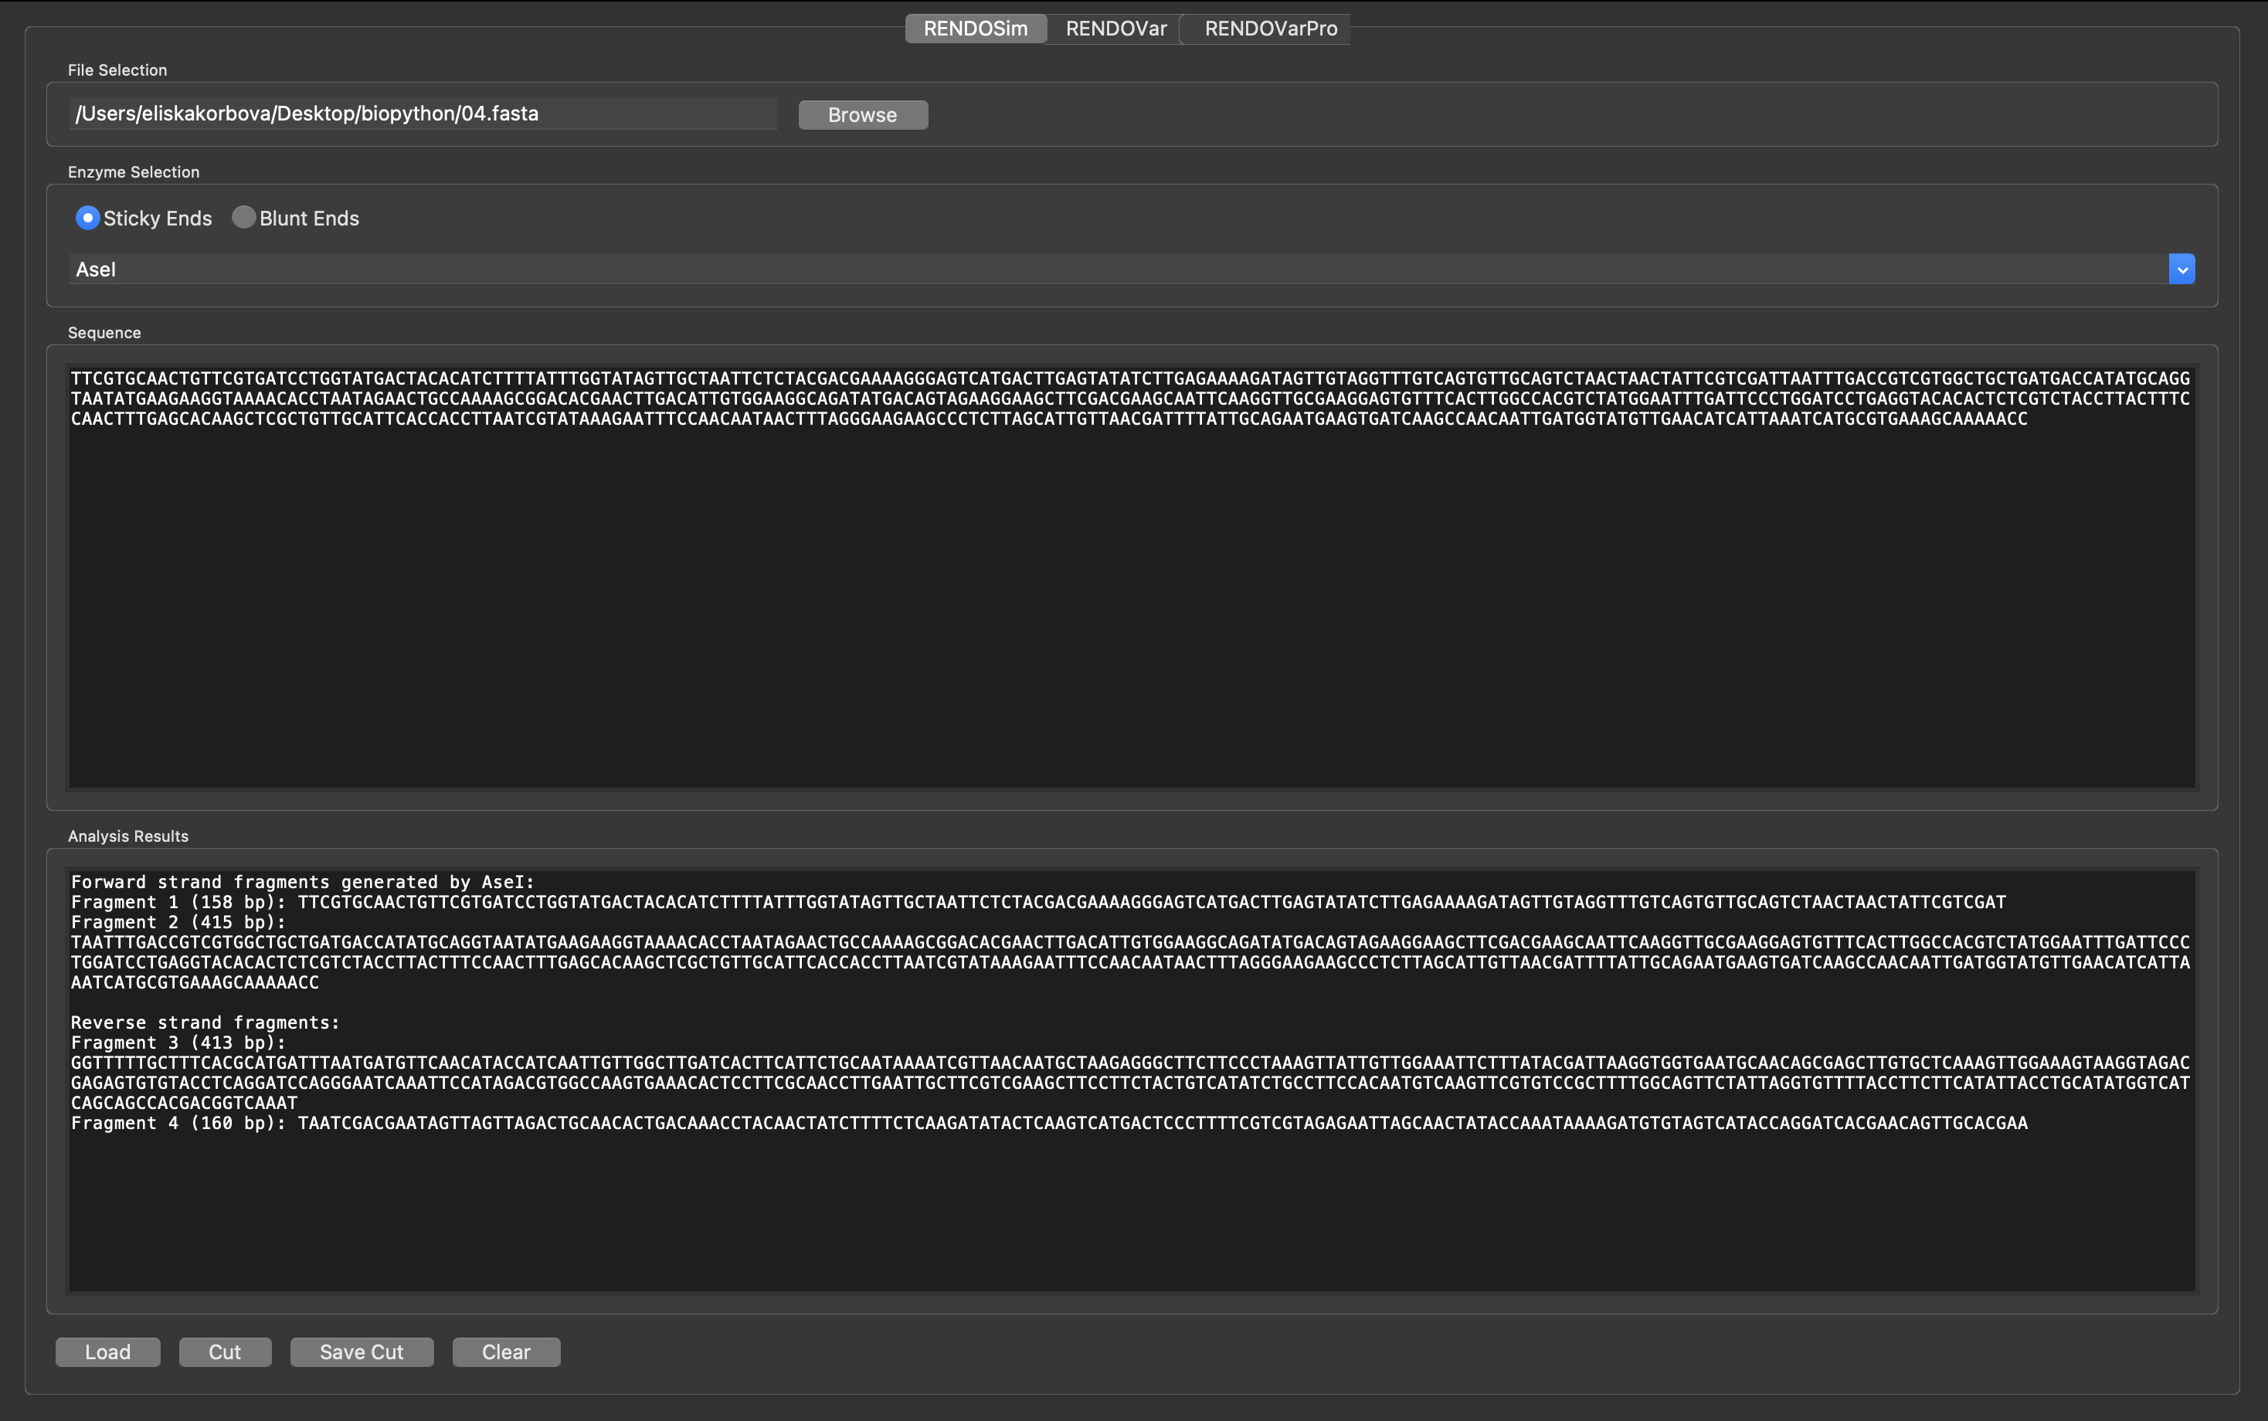The image size is (2268, 1421).
Task: Open the AseI enzyme combo box
Action: coord(1131,270)
